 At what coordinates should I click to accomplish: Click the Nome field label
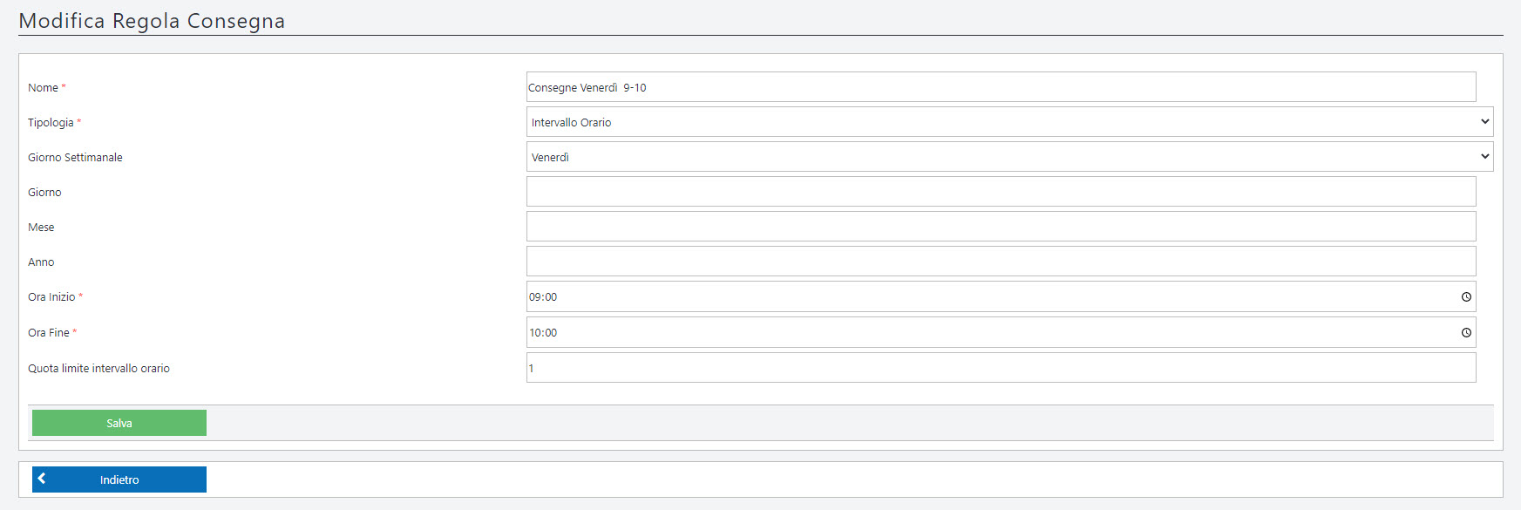pos(43,88)
